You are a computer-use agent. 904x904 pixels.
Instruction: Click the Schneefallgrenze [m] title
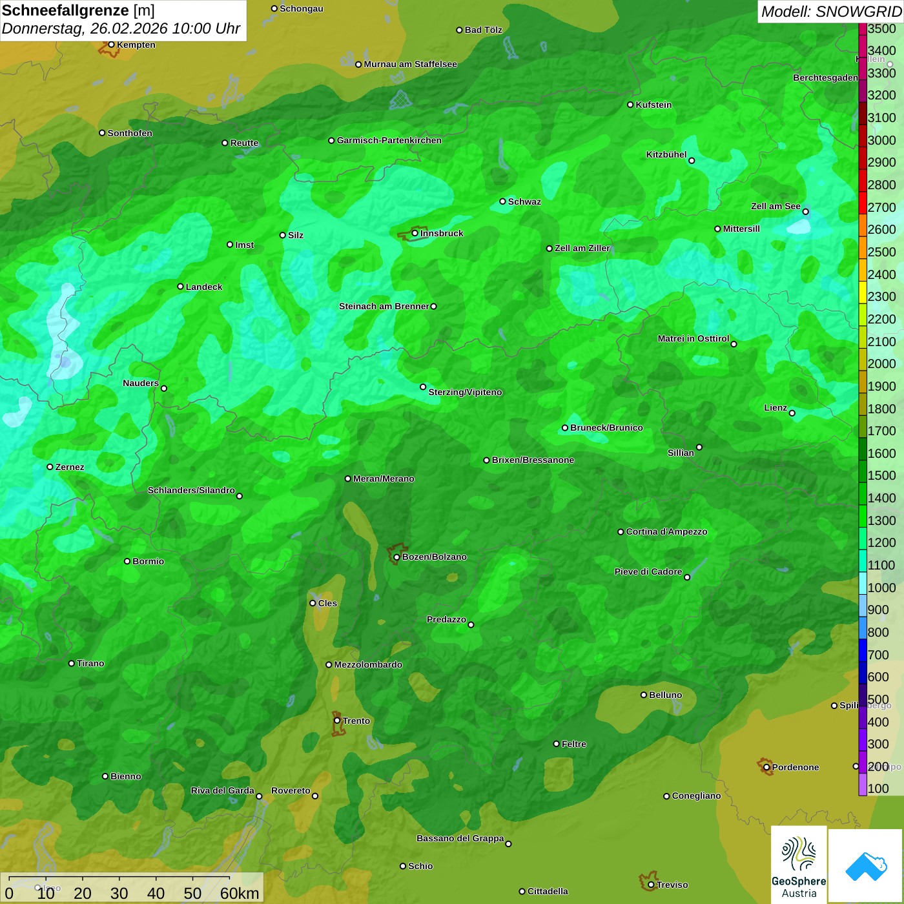click(x=78, y=10)
